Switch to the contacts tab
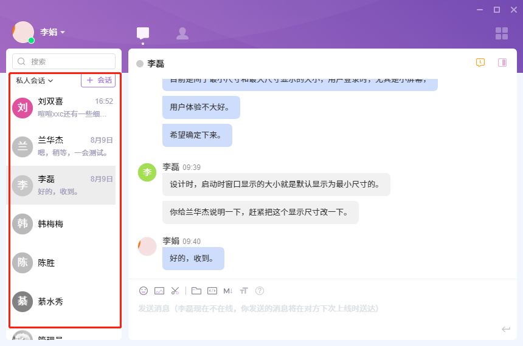Image resolution: width=523 pixels, height=346 pixels. 182,33
